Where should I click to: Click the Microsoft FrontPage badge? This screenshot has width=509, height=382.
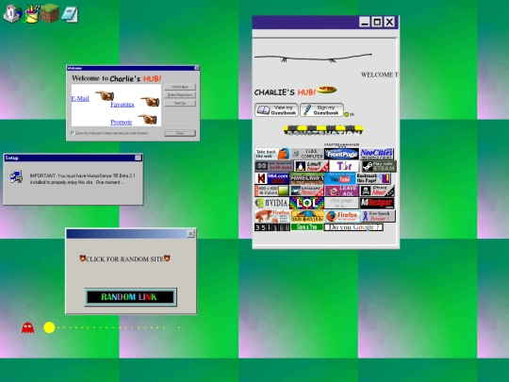tap(341, 154)
